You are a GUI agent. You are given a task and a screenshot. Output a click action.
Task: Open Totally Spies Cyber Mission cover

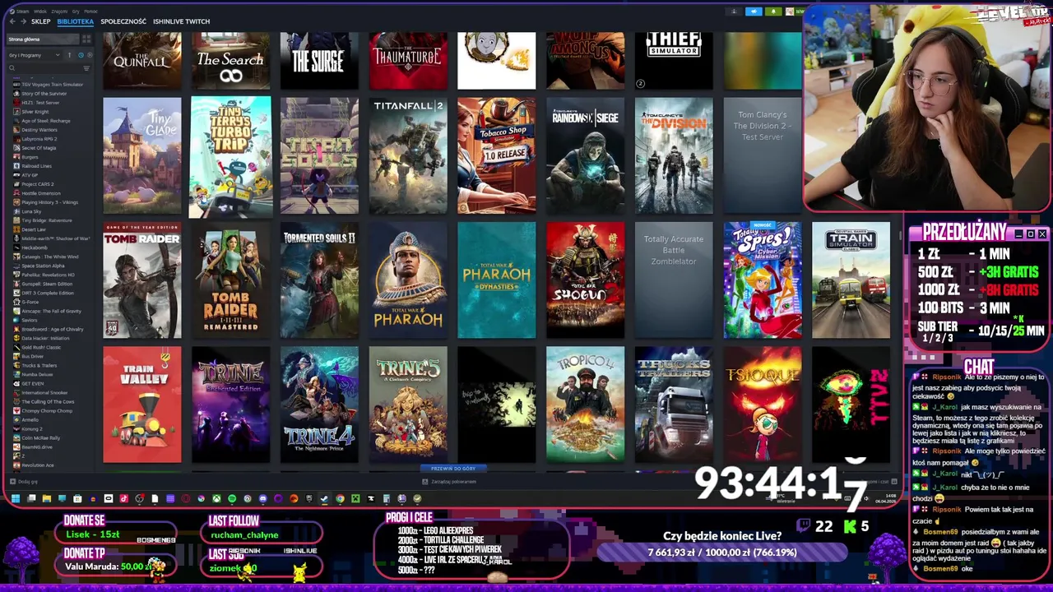tap(763, 280)
